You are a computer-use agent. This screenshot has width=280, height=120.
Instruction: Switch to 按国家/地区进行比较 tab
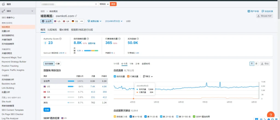[x=82, y=30]
